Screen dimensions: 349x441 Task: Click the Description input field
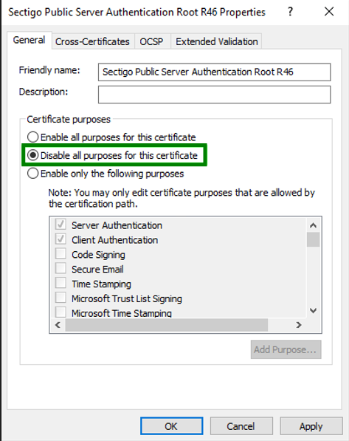click(215, 95)
